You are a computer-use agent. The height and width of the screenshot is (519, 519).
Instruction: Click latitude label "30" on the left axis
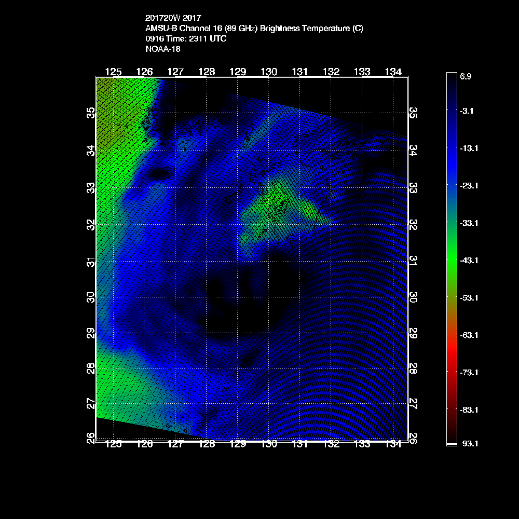91,297
